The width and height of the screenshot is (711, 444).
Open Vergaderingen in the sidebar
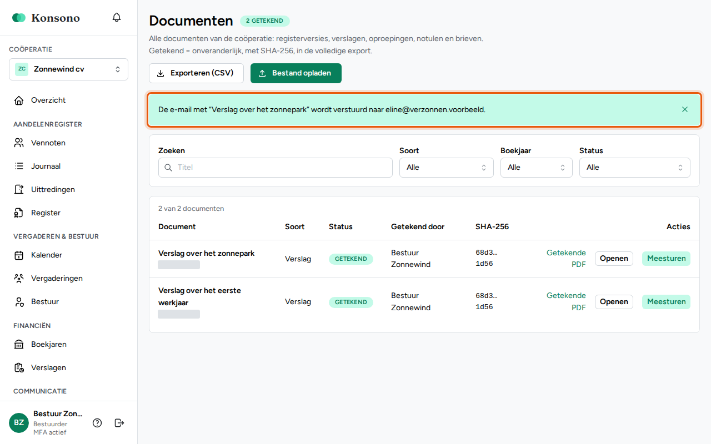(68, 279)
